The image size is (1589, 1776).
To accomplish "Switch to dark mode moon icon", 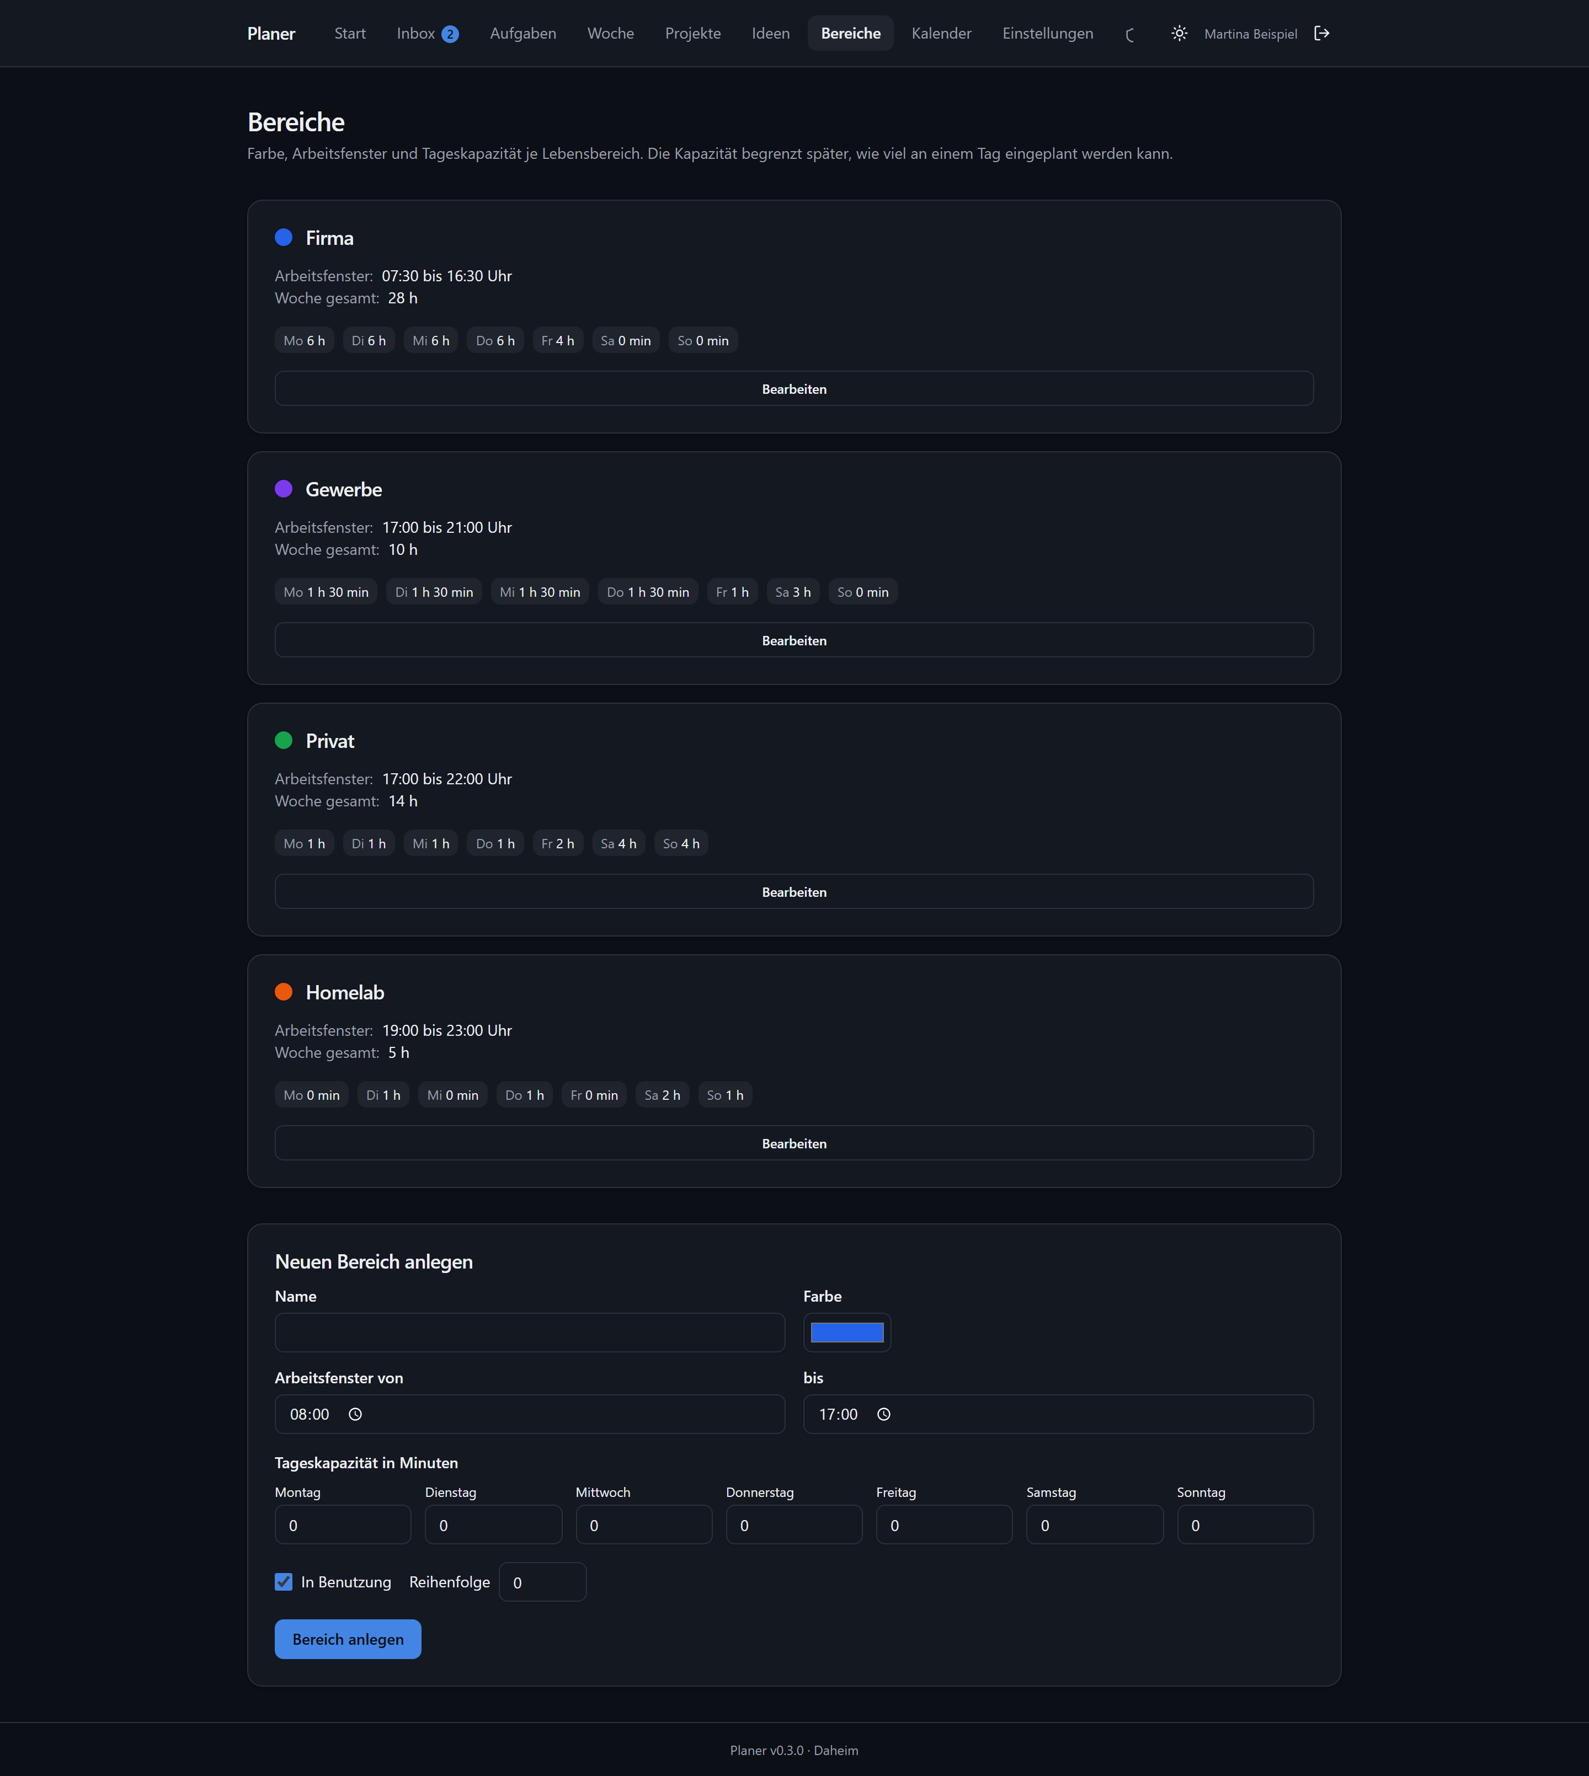I will (x=1131, y=34).
